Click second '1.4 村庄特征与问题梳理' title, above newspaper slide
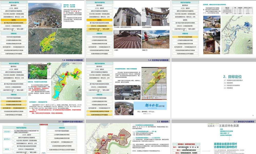 158,60
